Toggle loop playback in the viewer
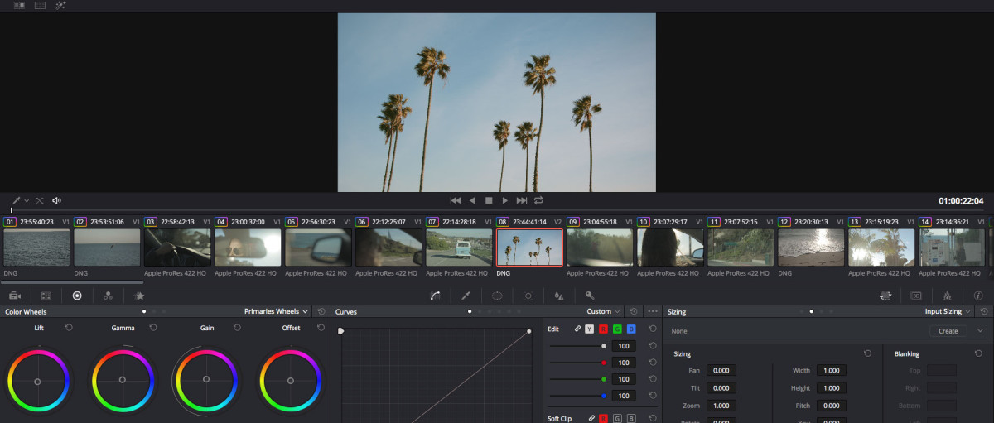The height and width of the screenshot is (423, 994). point(538,200)
